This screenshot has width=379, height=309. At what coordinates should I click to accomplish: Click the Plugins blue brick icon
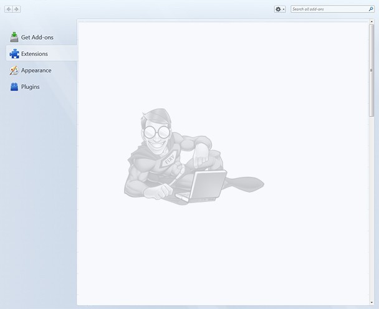[14, 87]
